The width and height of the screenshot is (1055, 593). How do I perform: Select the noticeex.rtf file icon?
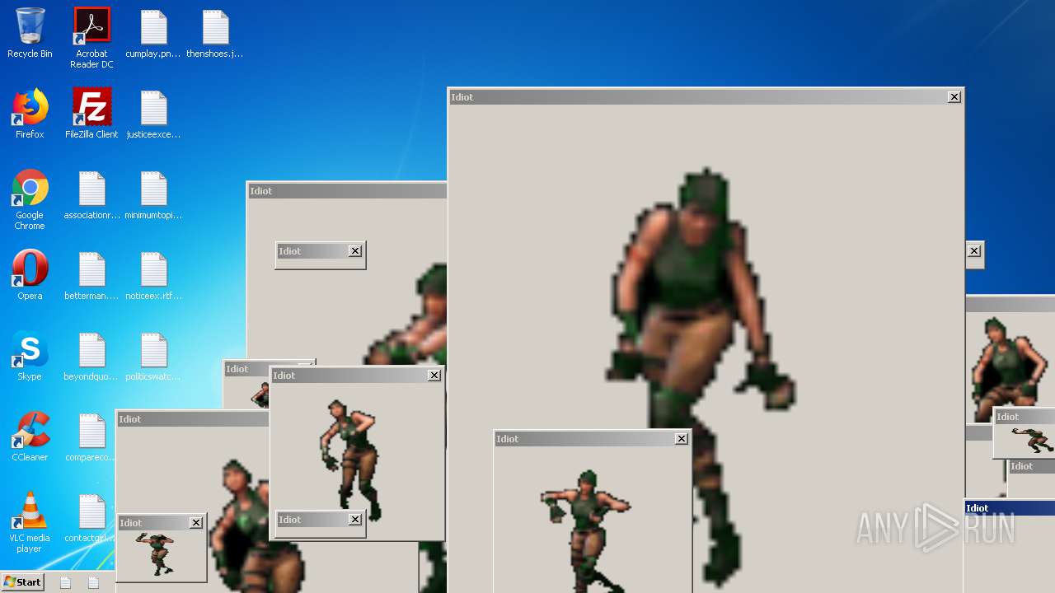[x=153, y=275]
